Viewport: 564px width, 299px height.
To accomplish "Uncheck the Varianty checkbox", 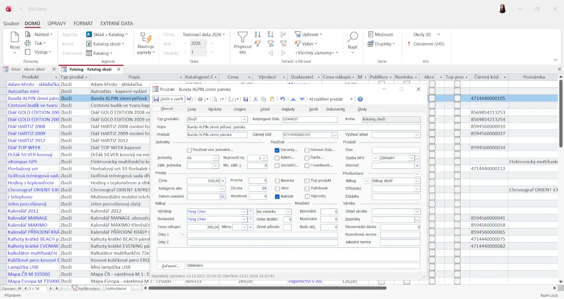I will point(277,150).
